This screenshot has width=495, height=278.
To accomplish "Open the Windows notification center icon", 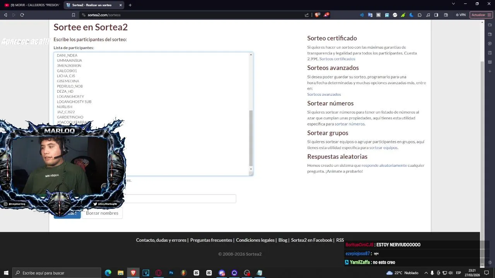I will (x=486, y=273).
